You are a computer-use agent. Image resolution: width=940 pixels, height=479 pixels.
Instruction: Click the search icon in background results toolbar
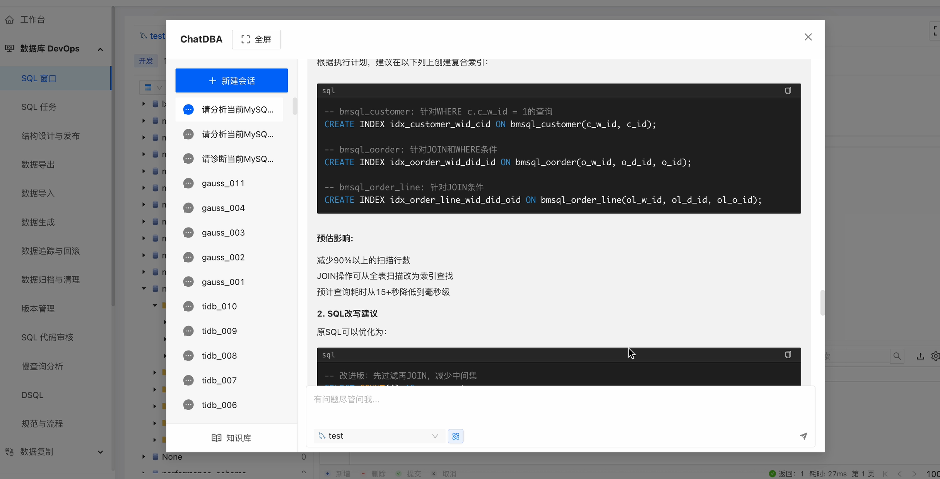[897, 356]
